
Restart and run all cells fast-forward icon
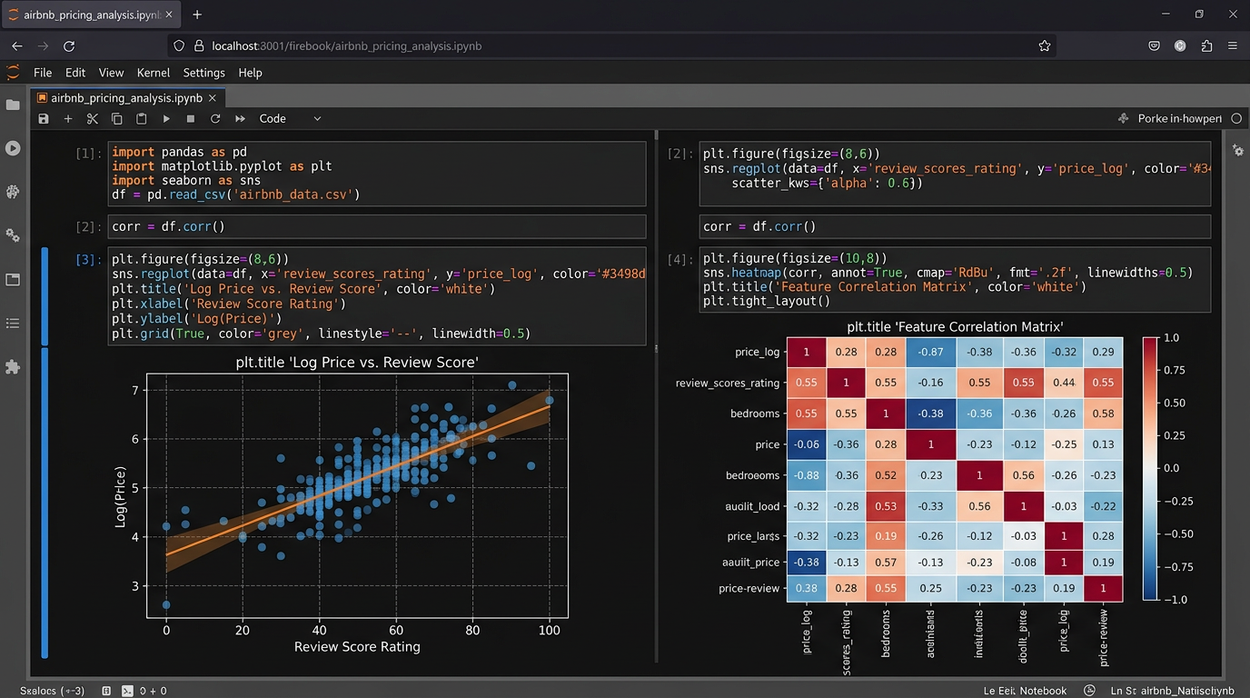240,119
